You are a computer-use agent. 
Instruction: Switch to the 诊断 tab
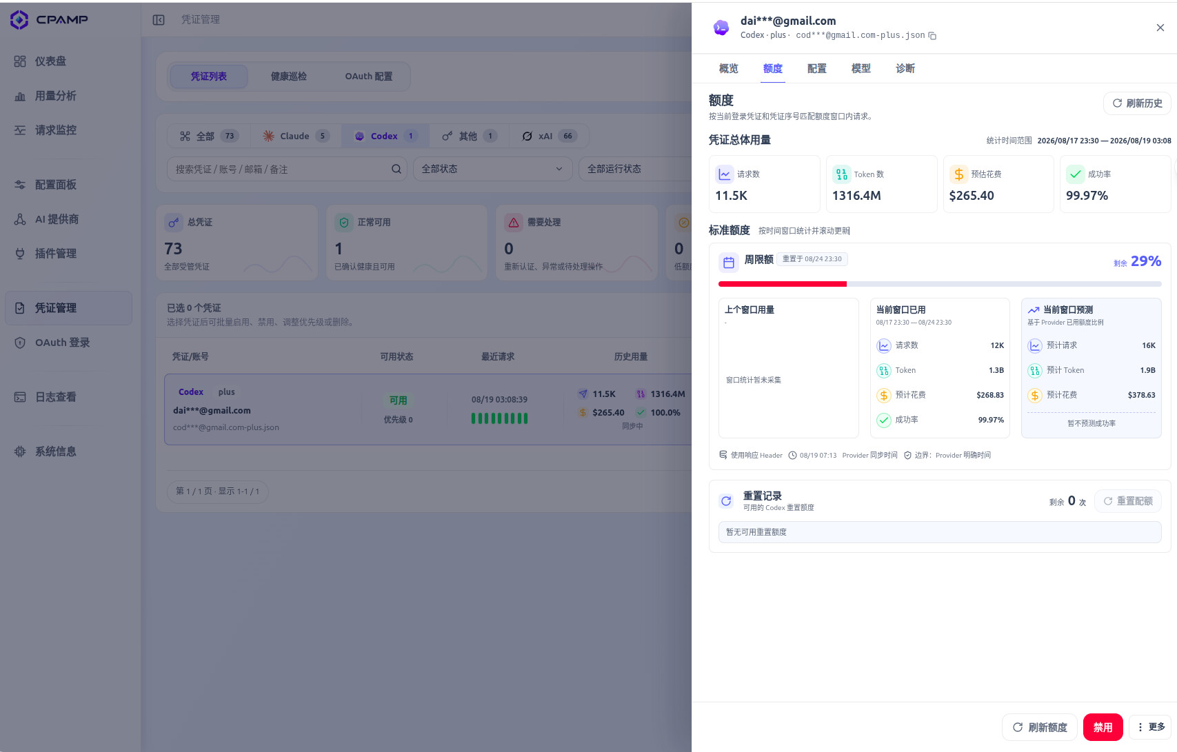905,69
